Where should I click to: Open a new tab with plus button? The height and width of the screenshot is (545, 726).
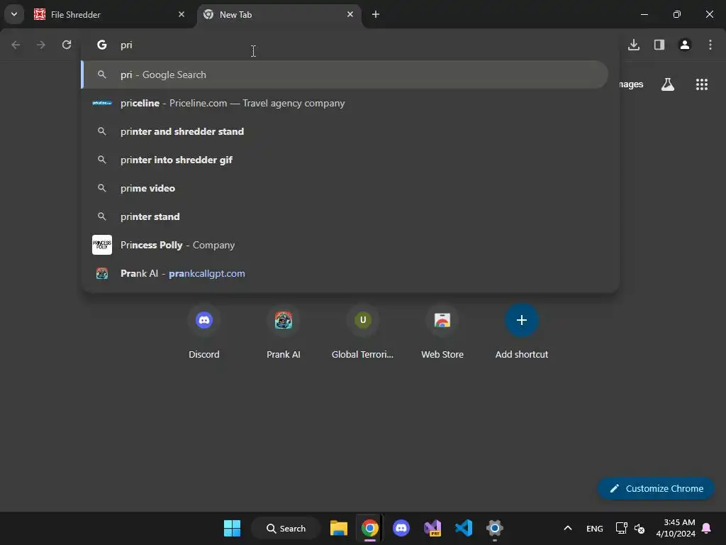376,14
